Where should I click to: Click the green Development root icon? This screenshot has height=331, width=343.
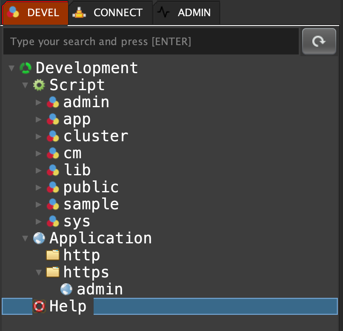tap(26, 68)
